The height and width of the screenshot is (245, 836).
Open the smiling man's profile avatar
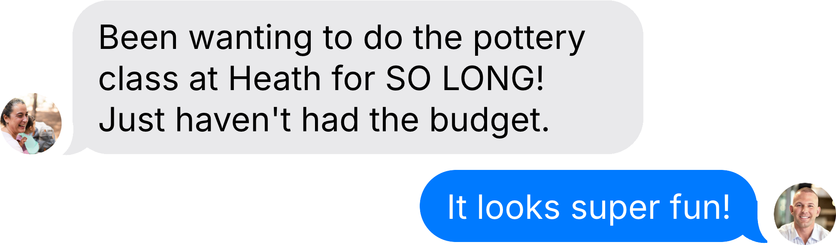pyautogui.click(x=805, y=214)
